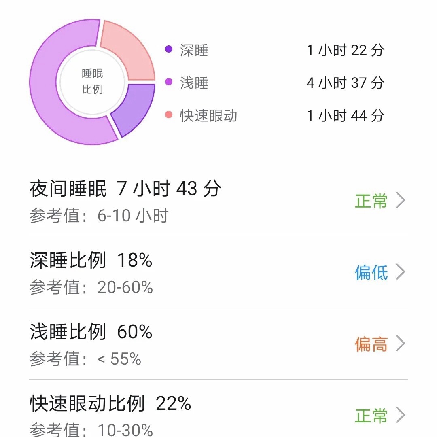Open the 夜间睡眠 7 小时 43 分 row
The height and width of the screenshot is (437, 437).
point(218,201)
